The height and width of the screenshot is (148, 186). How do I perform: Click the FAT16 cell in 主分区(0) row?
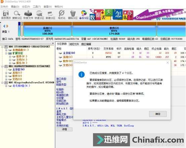point(108,53)
